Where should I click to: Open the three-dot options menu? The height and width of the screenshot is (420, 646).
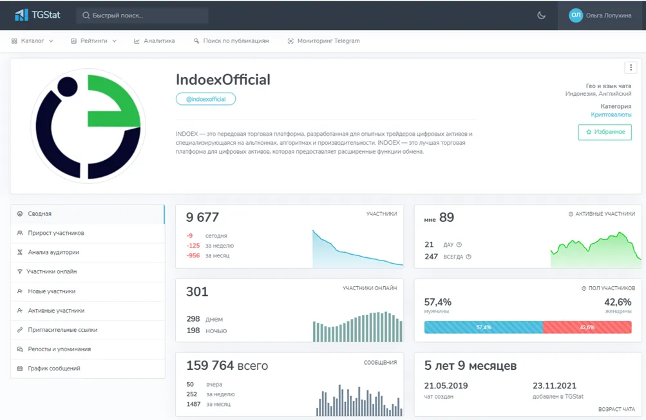coord(631,68)
